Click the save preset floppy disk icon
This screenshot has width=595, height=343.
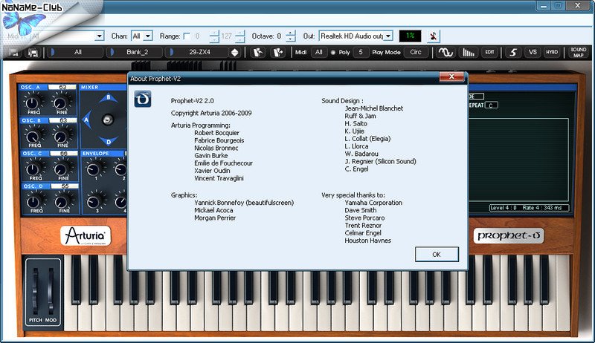[33, 53]
